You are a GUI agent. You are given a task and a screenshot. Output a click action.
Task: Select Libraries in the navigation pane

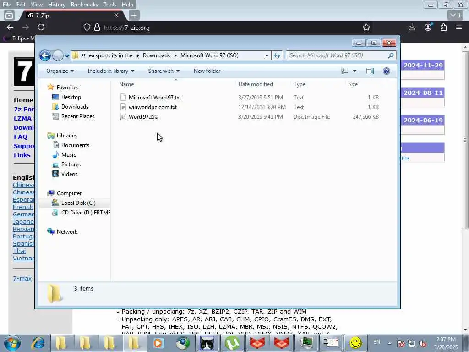[x=62, y=136]
